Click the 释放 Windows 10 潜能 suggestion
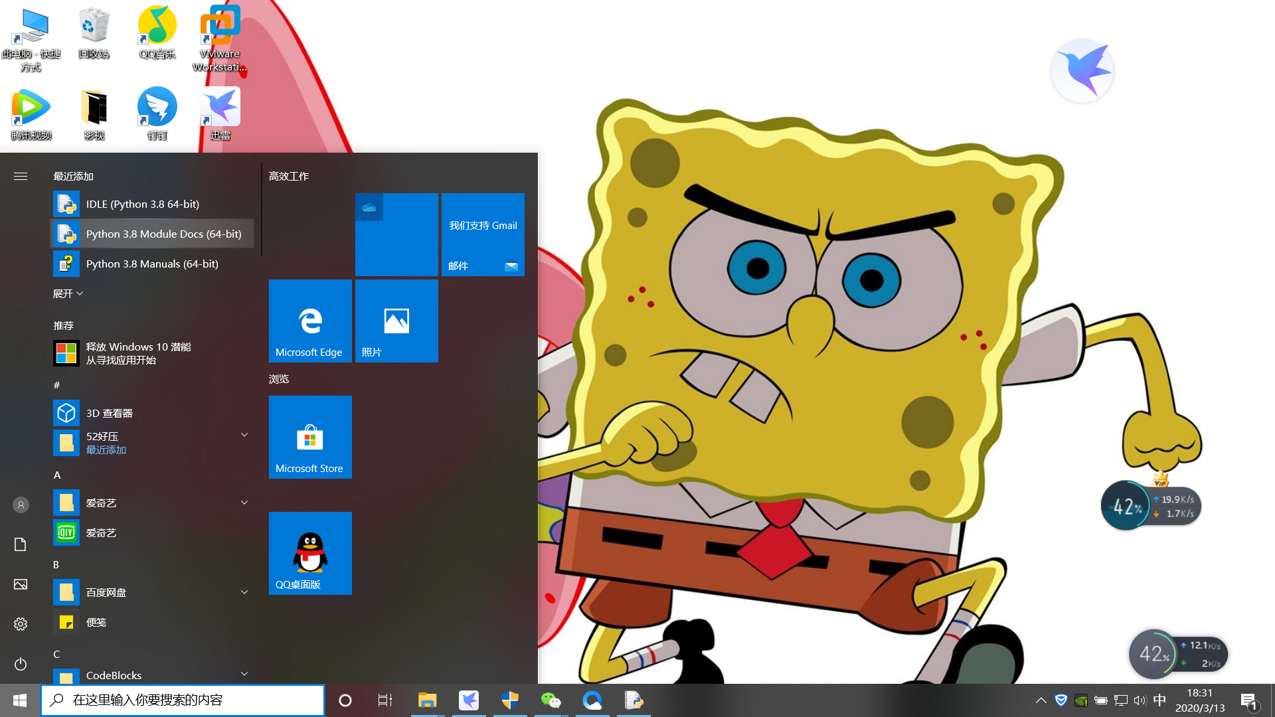The image size is (1275, 717). coord(138,353)
